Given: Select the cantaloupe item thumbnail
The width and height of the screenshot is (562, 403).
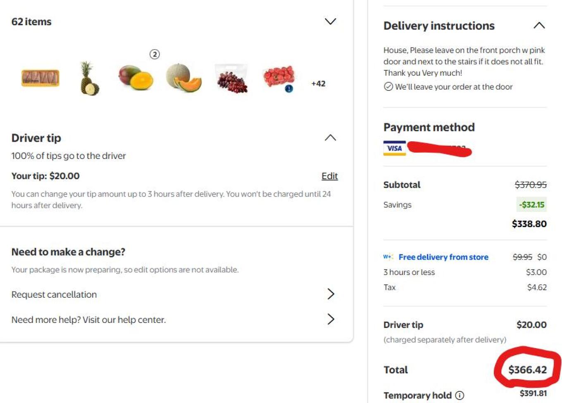Looking at the screenshot, I should (x=183, y=78).
